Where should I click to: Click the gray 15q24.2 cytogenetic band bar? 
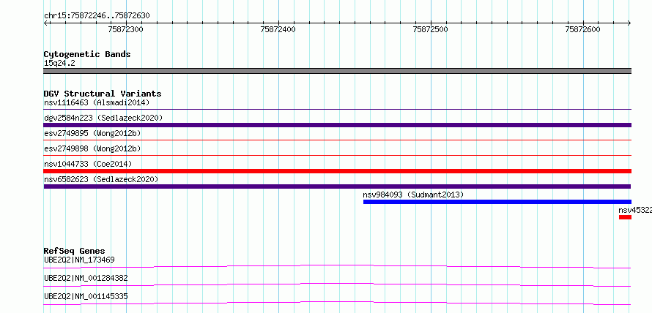[x=337, y=71]
